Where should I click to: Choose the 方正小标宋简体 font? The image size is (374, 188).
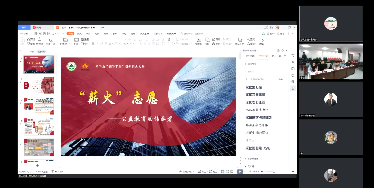tap(257, 133)
